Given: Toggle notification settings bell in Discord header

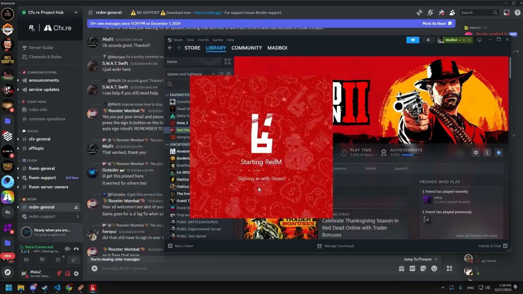Looking at the screenshot, I should point(430,13).
